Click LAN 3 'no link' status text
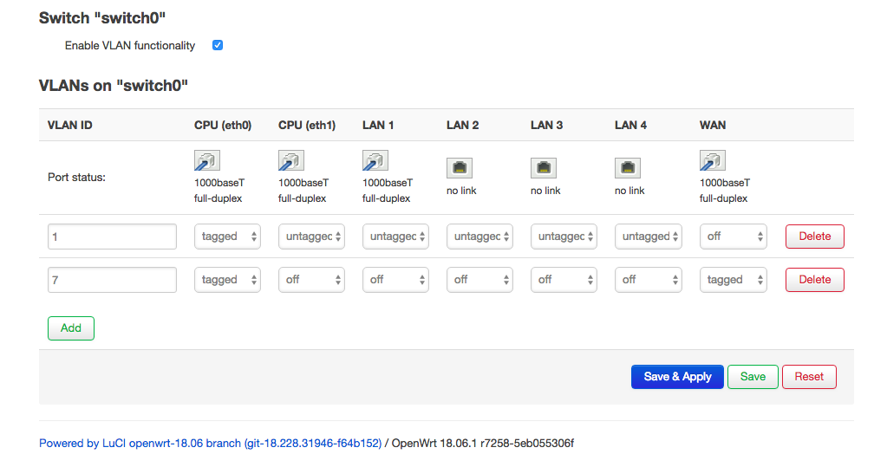The image size is (874, 467). [x=545, y=191]
